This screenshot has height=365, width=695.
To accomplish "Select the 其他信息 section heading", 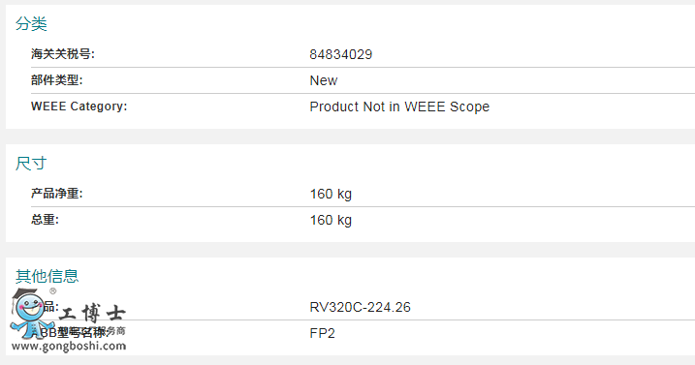I will [47, 276].
